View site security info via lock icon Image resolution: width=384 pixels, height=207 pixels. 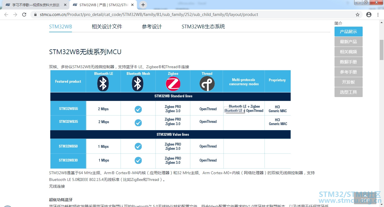(x=35, y=15)
